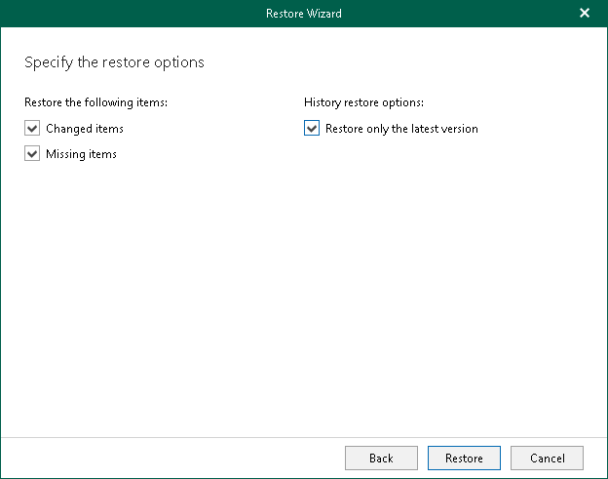Click the green title bar left of the title
This screenshot has height=479, width=608.
(x=117, y=14)
